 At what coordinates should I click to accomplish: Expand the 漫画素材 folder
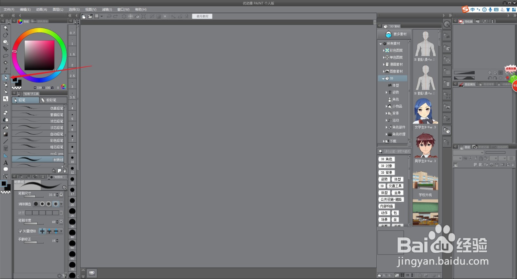pos(384,64)
